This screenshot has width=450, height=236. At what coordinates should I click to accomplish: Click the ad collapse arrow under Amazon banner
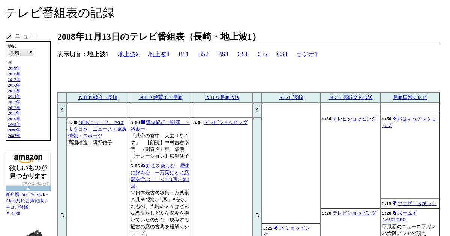point(28,188)
